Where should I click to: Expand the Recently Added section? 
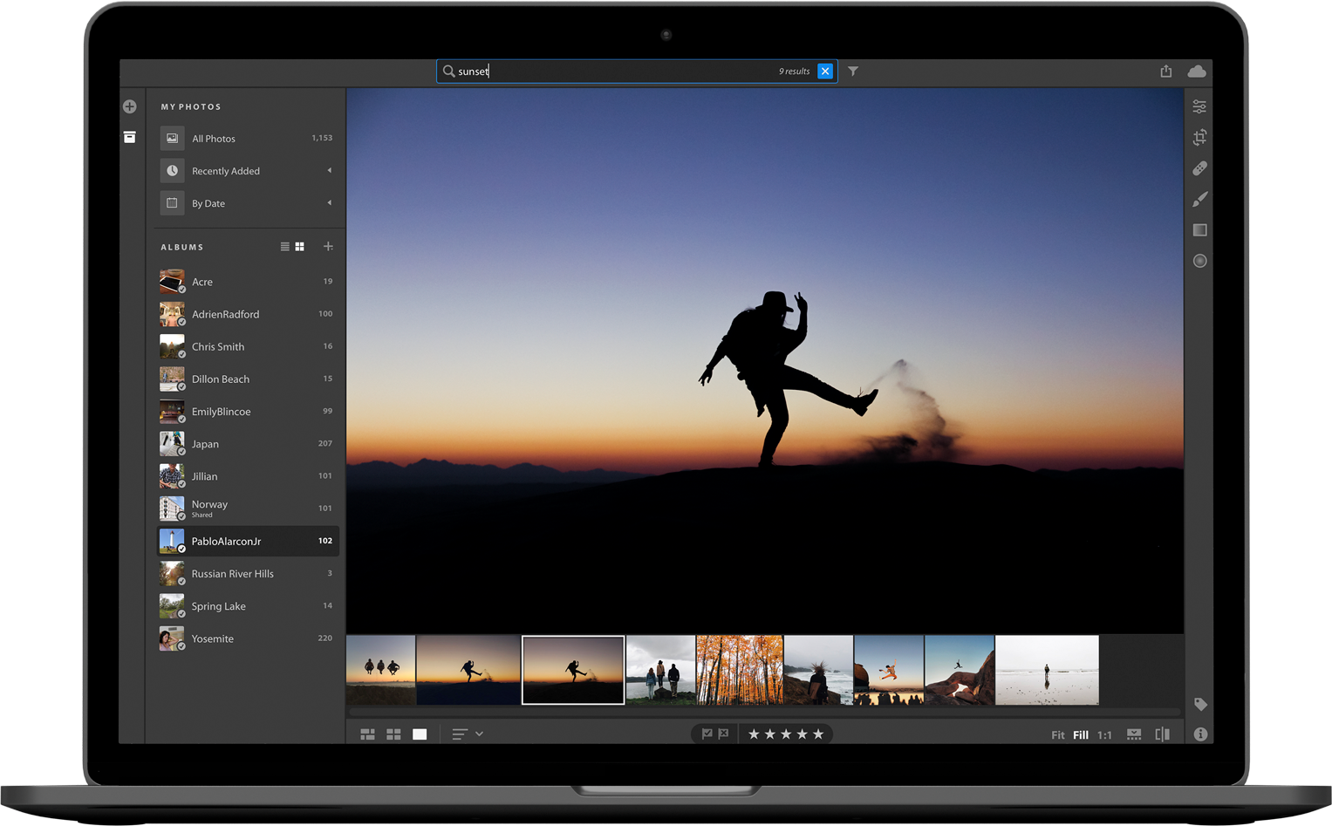click(x=329, y=170)
